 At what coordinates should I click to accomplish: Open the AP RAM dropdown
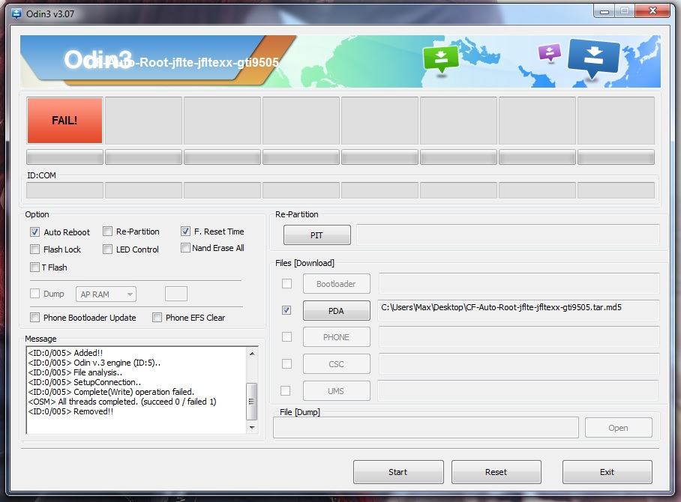tap(106, 294)
